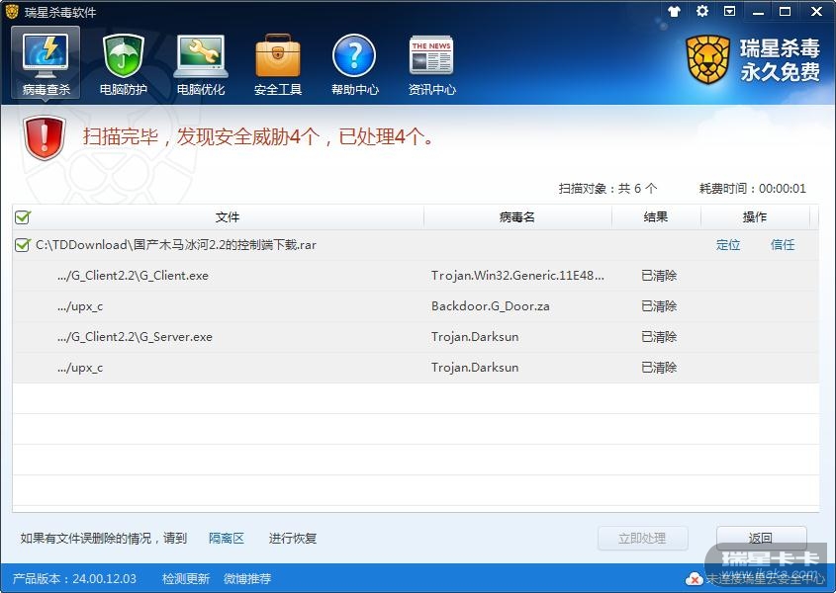836x593 pixels.
Task: Open the 电脑优化 wrench laptop section
Action: coord(201,63)
